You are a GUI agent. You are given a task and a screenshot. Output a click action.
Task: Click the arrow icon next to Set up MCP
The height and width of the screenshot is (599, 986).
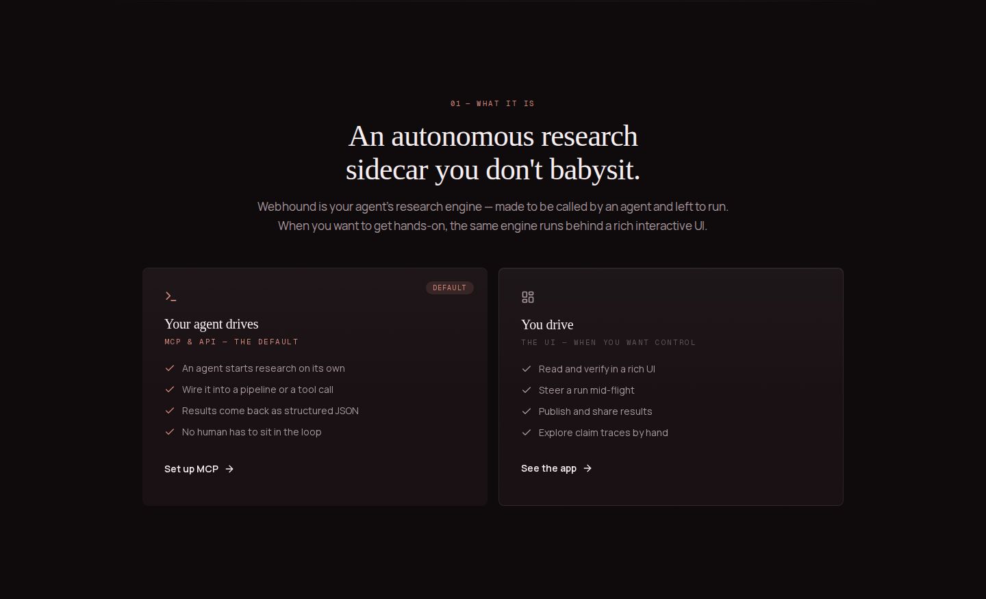(x=229, y=469)
